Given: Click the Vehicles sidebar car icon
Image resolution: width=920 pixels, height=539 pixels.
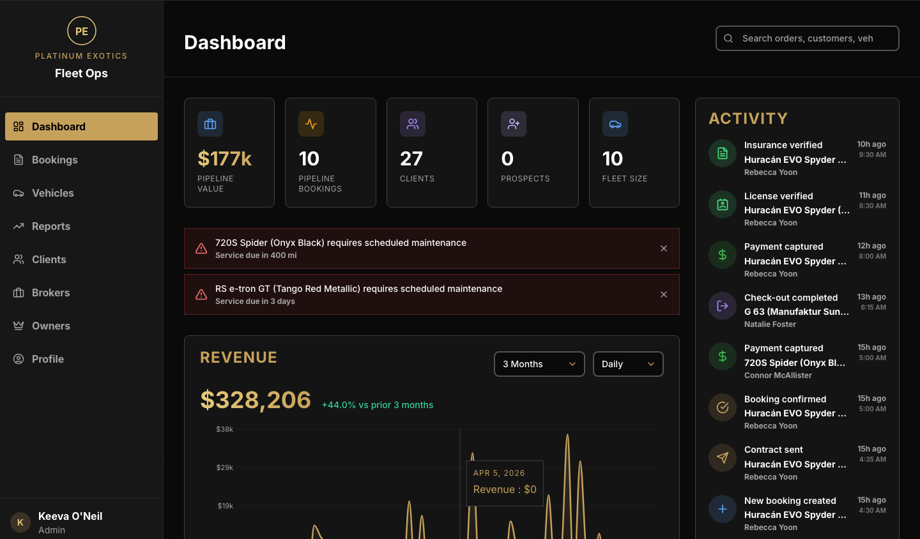Looking at the screenshot, I should 19,193.
